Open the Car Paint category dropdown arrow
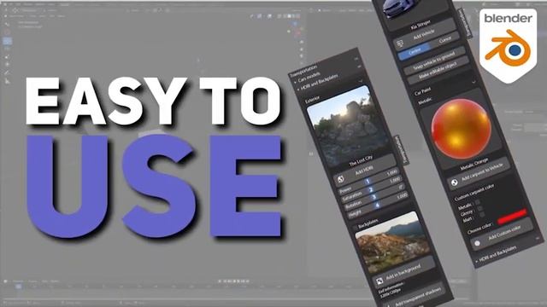Image resolution: width=547 pixels, height=307 pixels. (473, 83)
